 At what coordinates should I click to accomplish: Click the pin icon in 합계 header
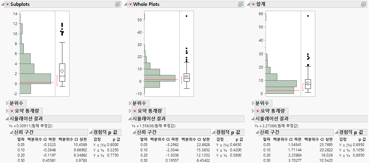coord(363,4)
